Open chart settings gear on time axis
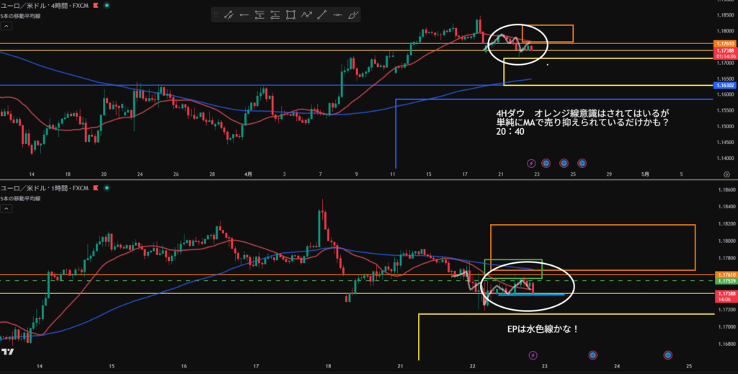Viewport: 738px width, 374px height. pos(726,174)
